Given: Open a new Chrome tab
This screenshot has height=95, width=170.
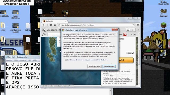Looking at the screenshot, I should pyautogui.click(x=70, y=21).
